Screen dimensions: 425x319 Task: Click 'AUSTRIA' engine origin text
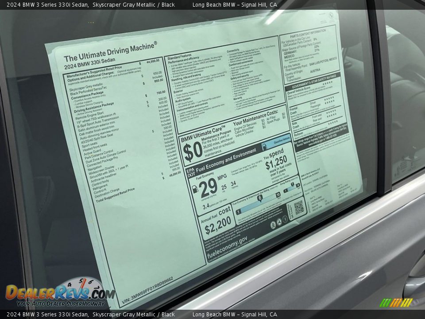315,71
